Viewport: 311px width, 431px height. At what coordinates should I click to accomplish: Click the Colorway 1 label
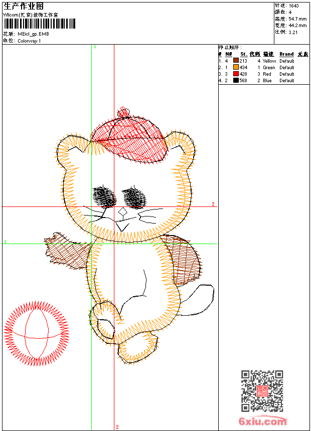point(29,41)
